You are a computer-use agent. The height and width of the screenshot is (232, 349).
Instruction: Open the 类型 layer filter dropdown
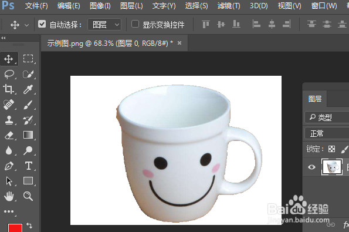(x=327, y=117)
